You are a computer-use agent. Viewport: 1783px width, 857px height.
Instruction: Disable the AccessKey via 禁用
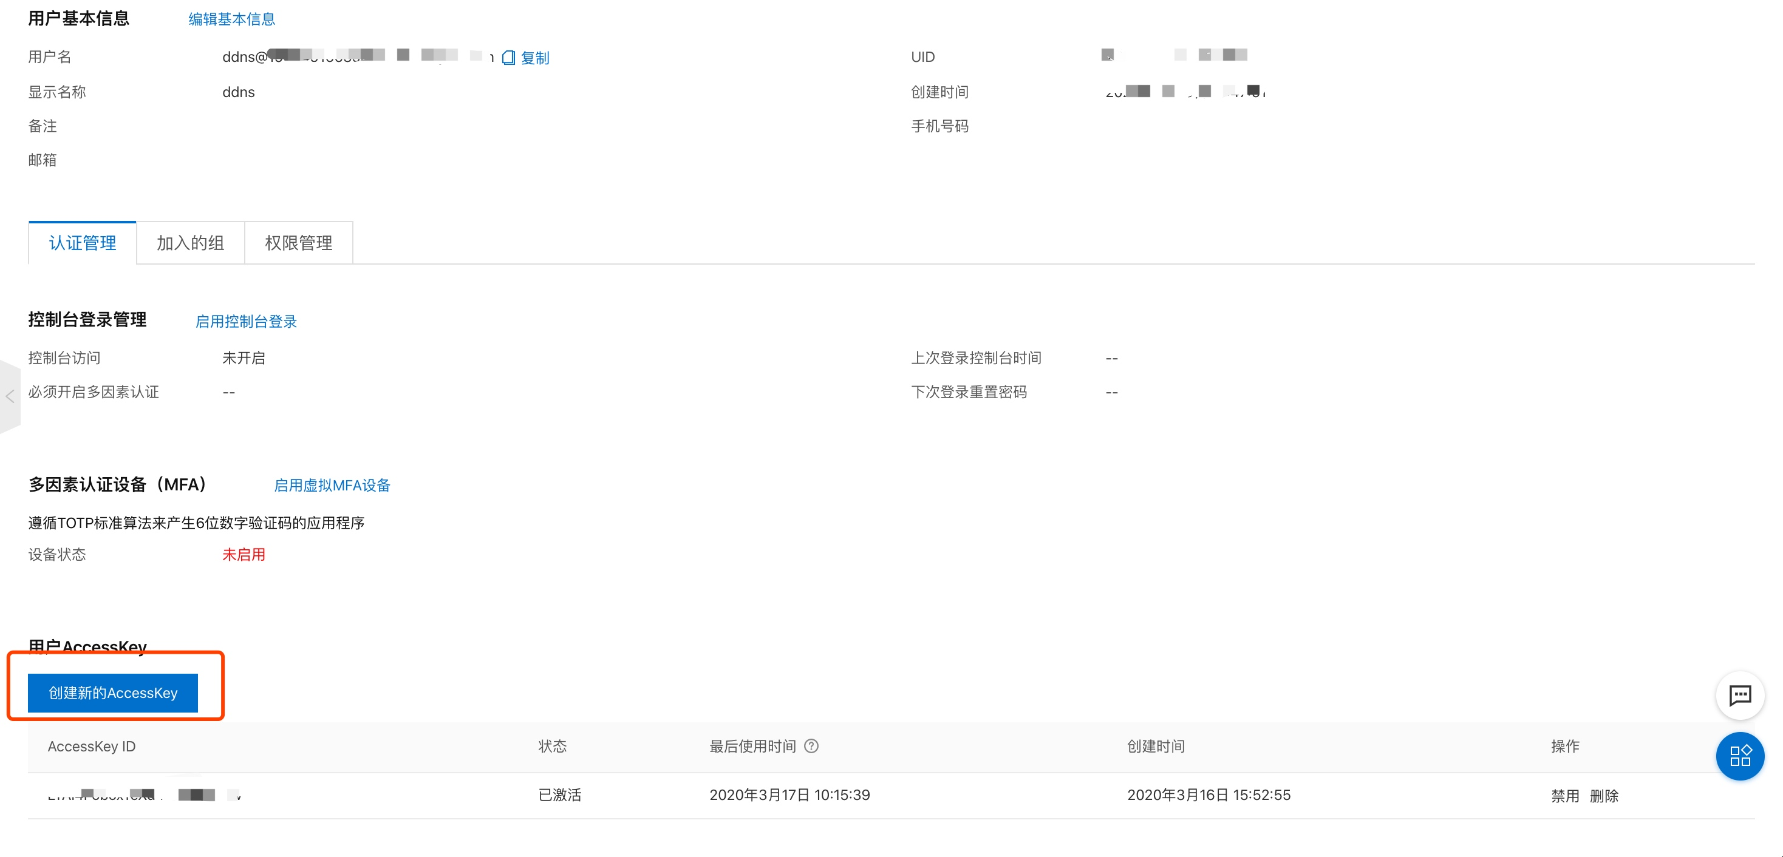(x=1564, y=796)
